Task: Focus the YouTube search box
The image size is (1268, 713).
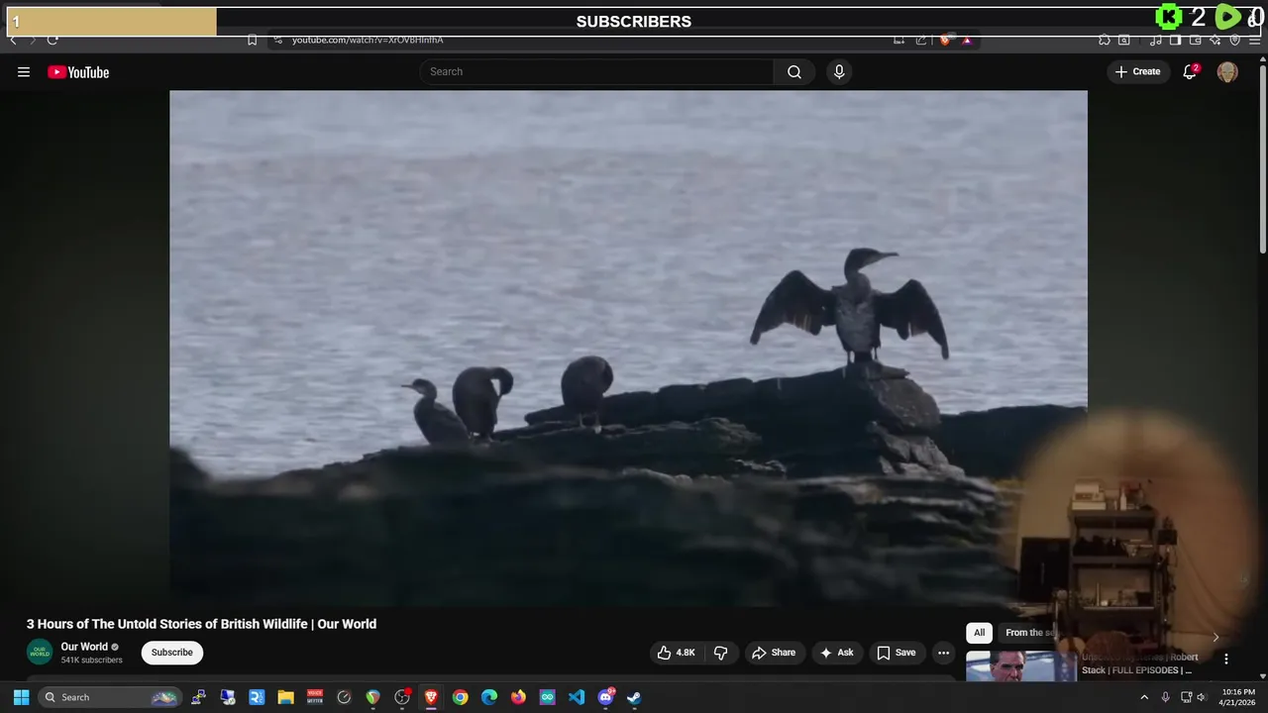Action: point(597,71)
